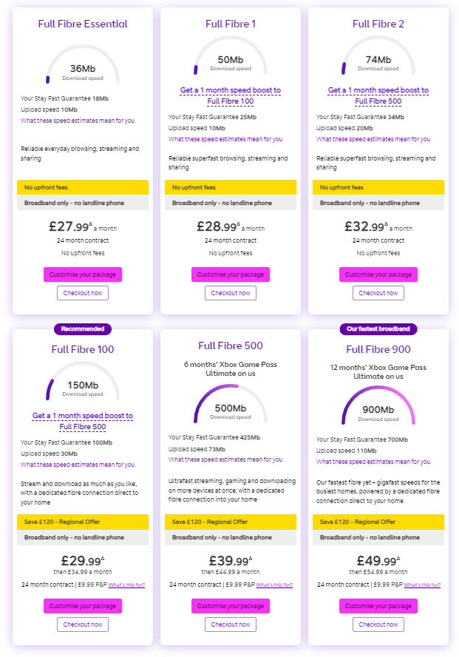Viewport: 459px width, 657px height.
Task: Open Full Fibre 1 speed boost link
Action: pyautogui.click(x=231, y=95)
